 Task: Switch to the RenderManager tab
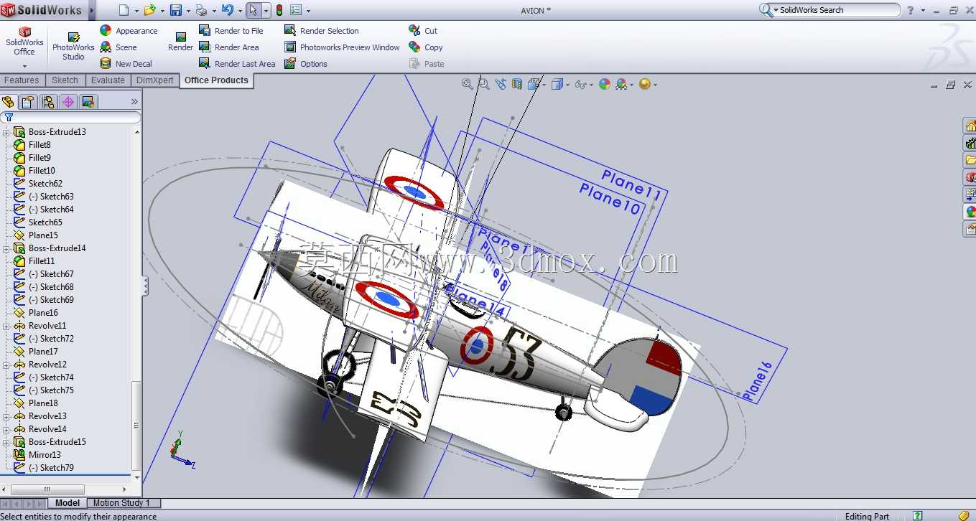point(88,102)
